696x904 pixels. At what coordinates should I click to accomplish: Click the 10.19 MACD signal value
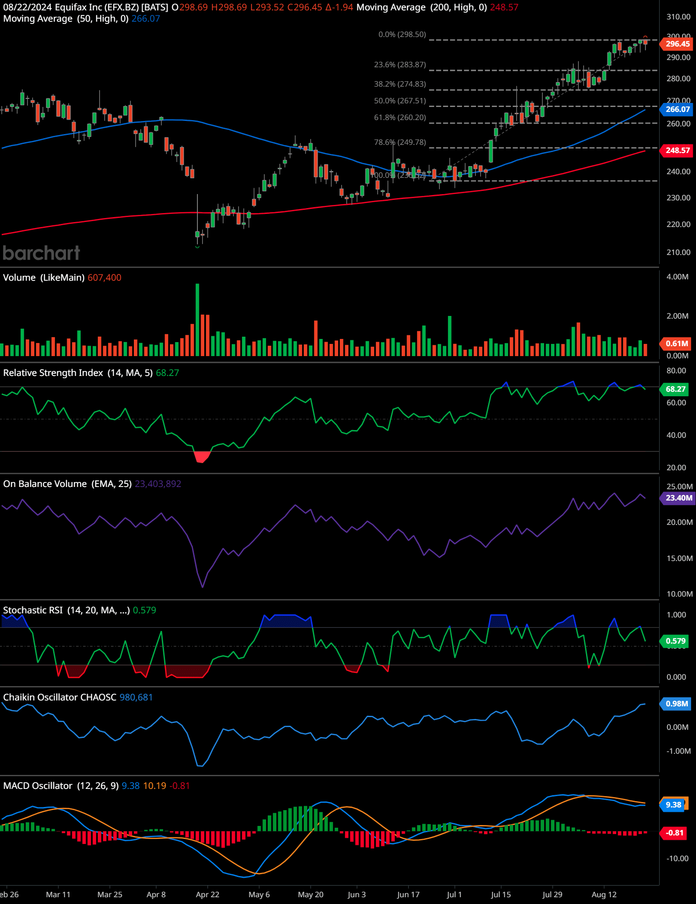coord(155,786)
